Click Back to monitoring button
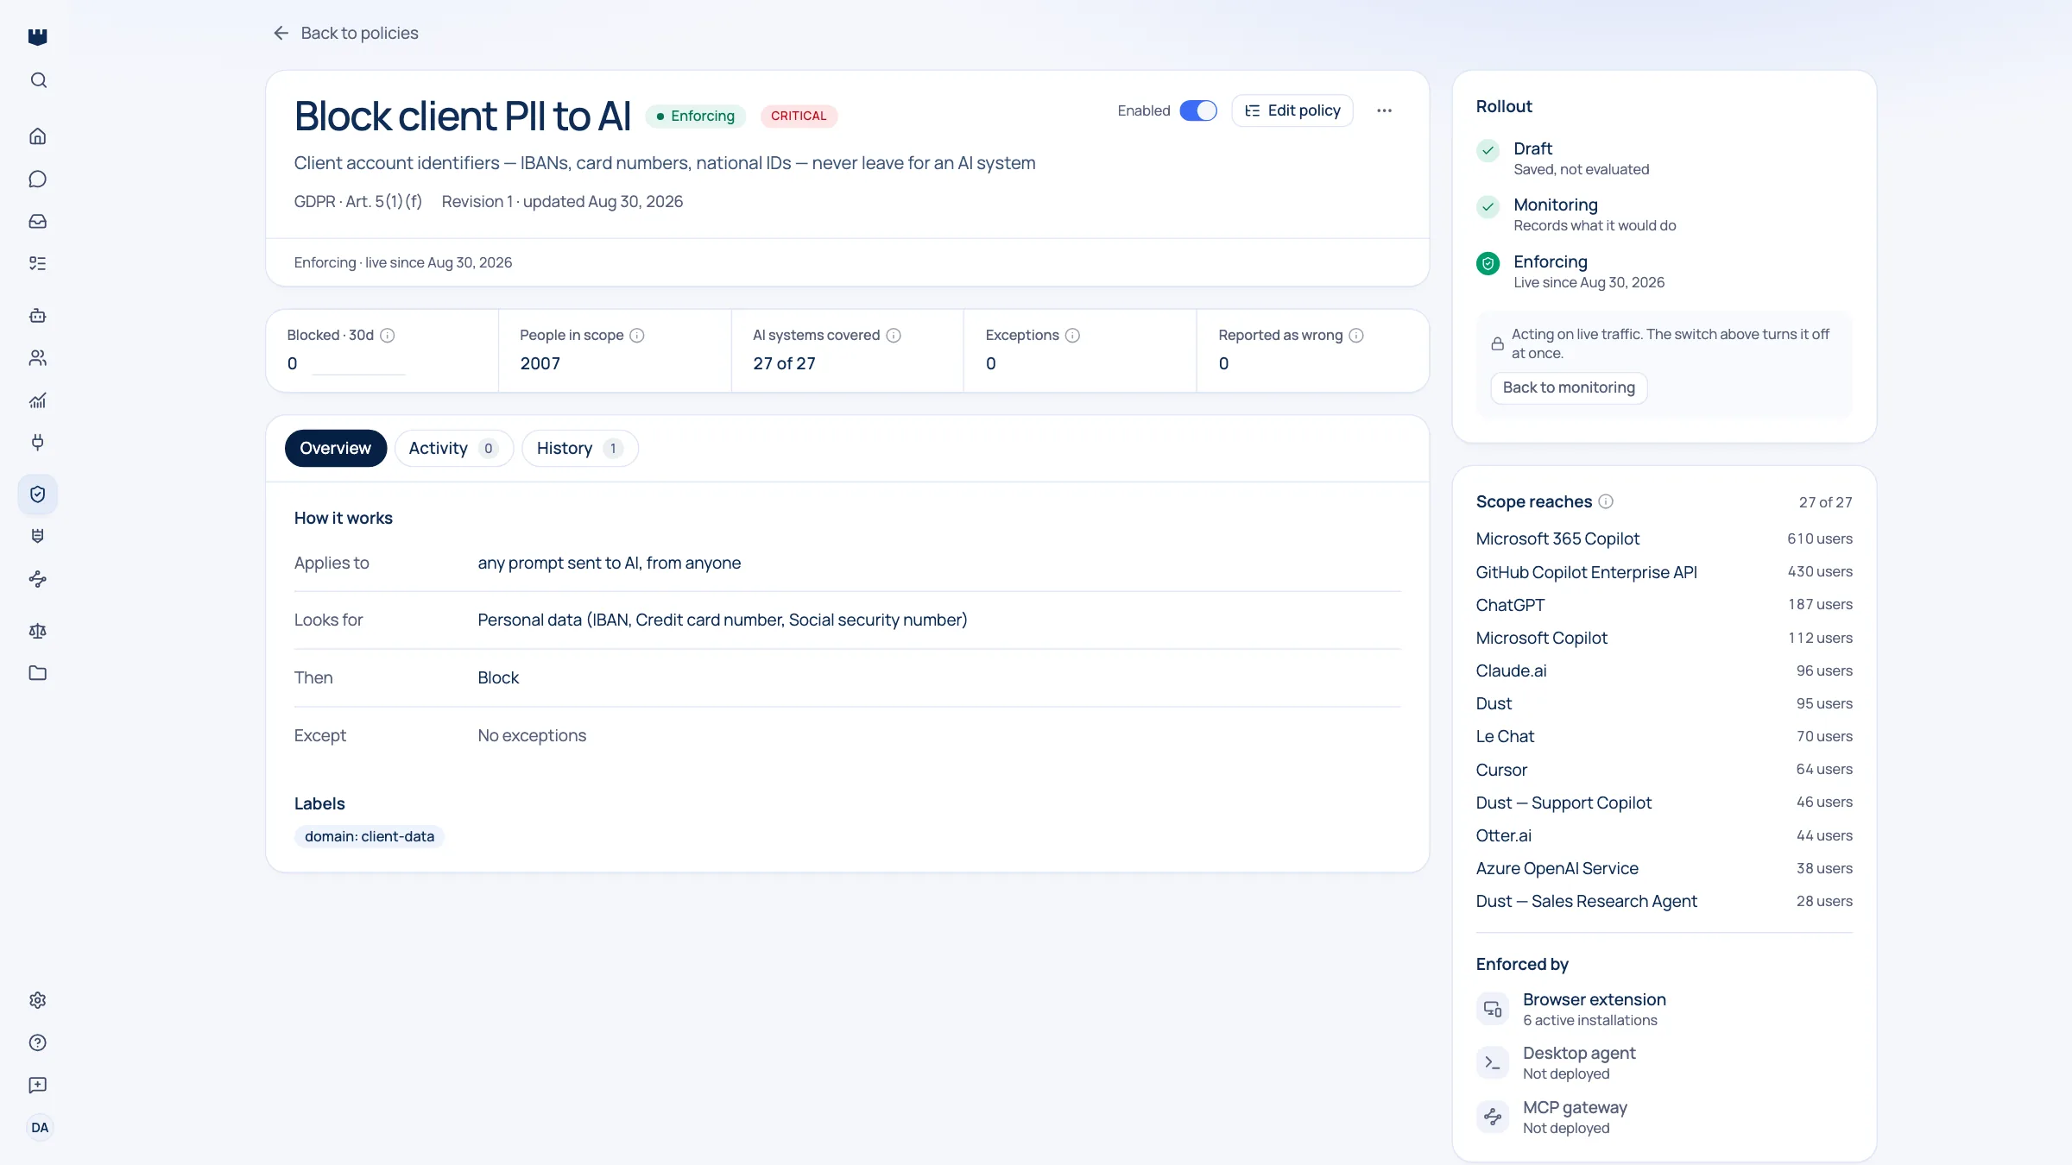The width and height of the screenshot is (2072, 1165). point(1569,387)
